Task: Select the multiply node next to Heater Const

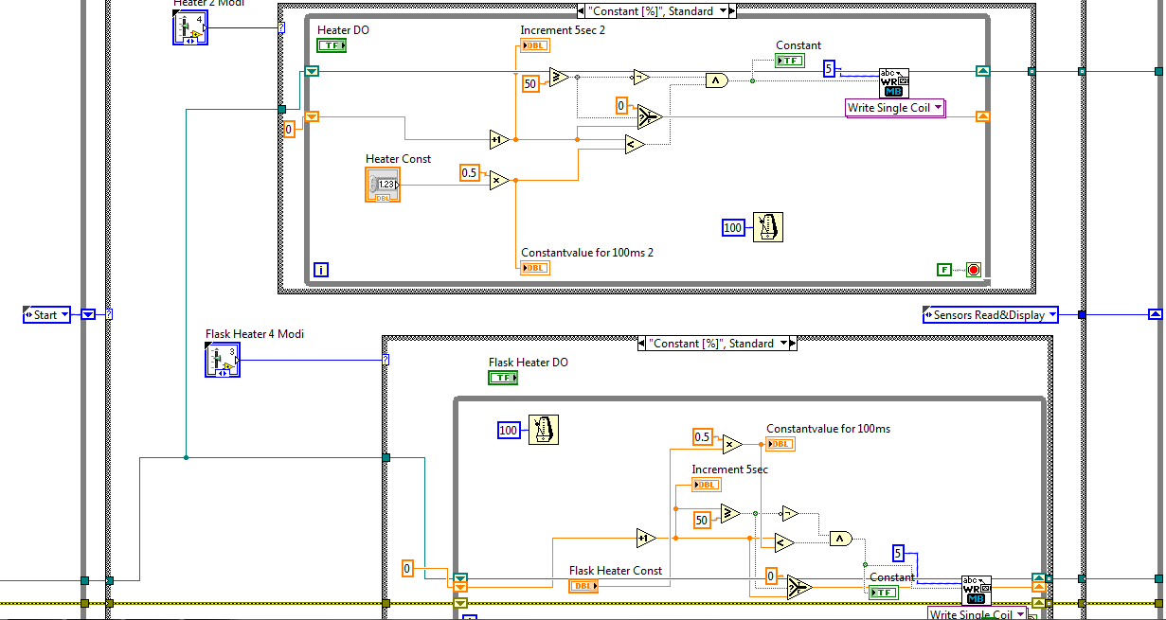Action: 499,180
